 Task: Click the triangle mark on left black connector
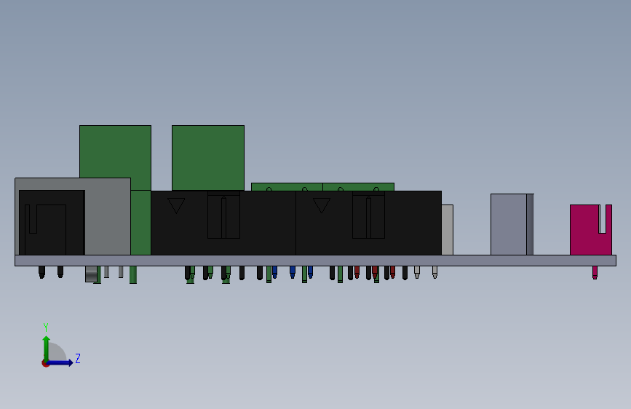click(176, 205)
